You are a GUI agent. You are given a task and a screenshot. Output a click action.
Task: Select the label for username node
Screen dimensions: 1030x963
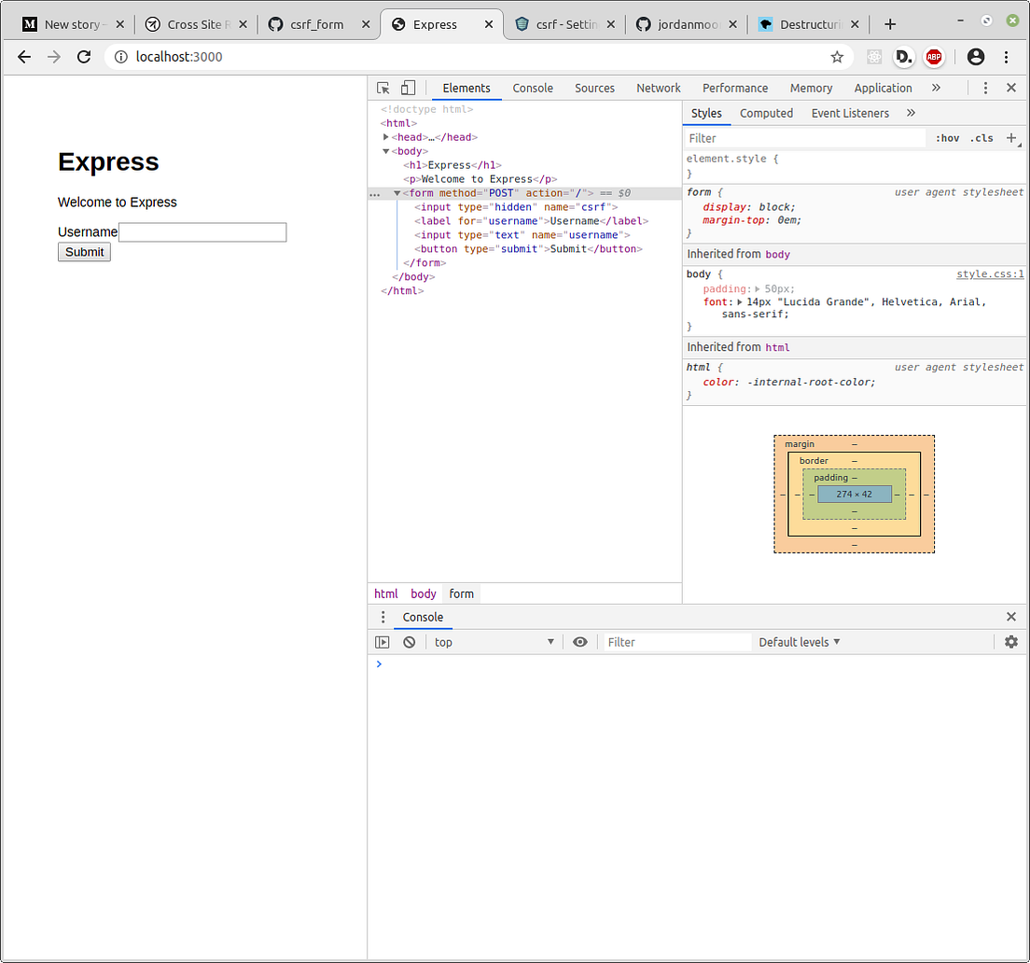[531, 221]
